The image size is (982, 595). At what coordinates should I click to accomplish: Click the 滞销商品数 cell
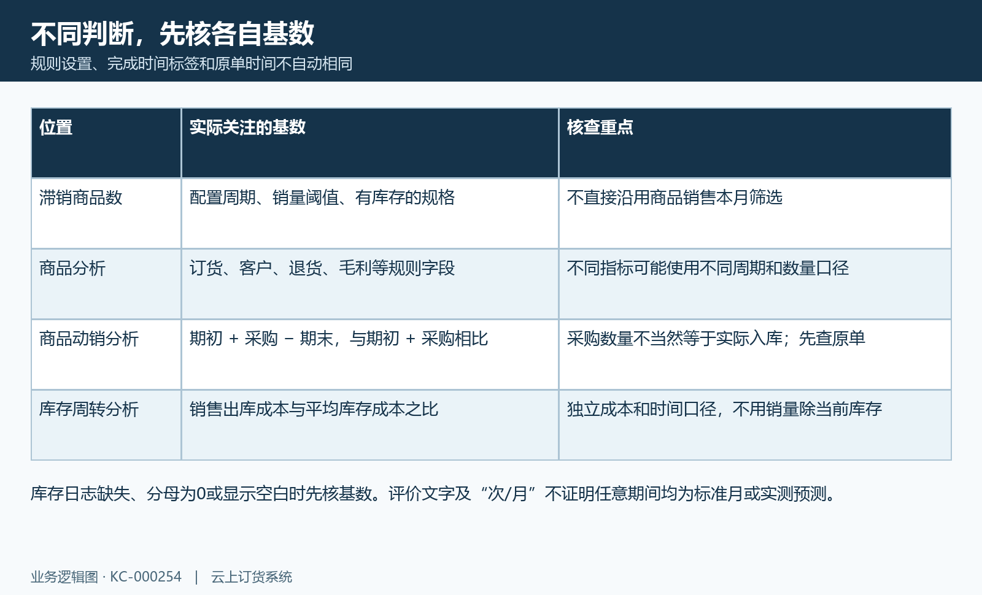click(x=106, y=213)
